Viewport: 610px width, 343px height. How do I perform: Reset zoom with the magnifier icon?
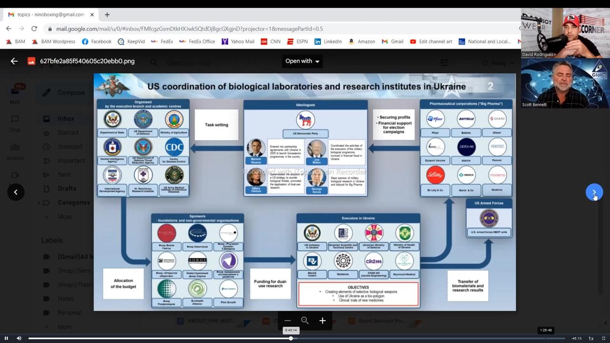point(305,321)
